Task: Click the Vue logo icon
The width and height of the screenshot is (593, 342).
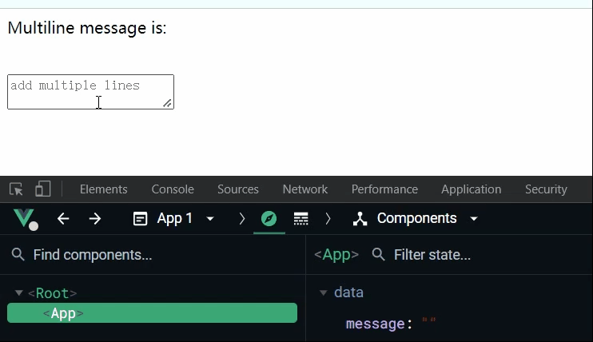Action: coord(24,218)
